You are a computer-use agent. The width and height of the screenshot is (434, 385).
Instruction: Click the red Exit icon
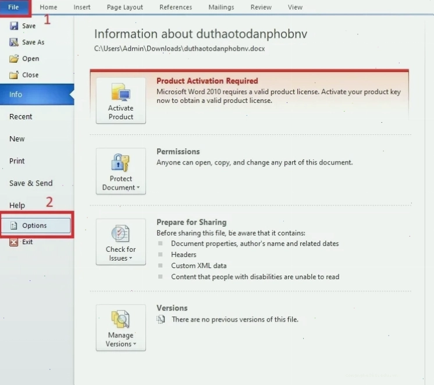coord(13,242)
